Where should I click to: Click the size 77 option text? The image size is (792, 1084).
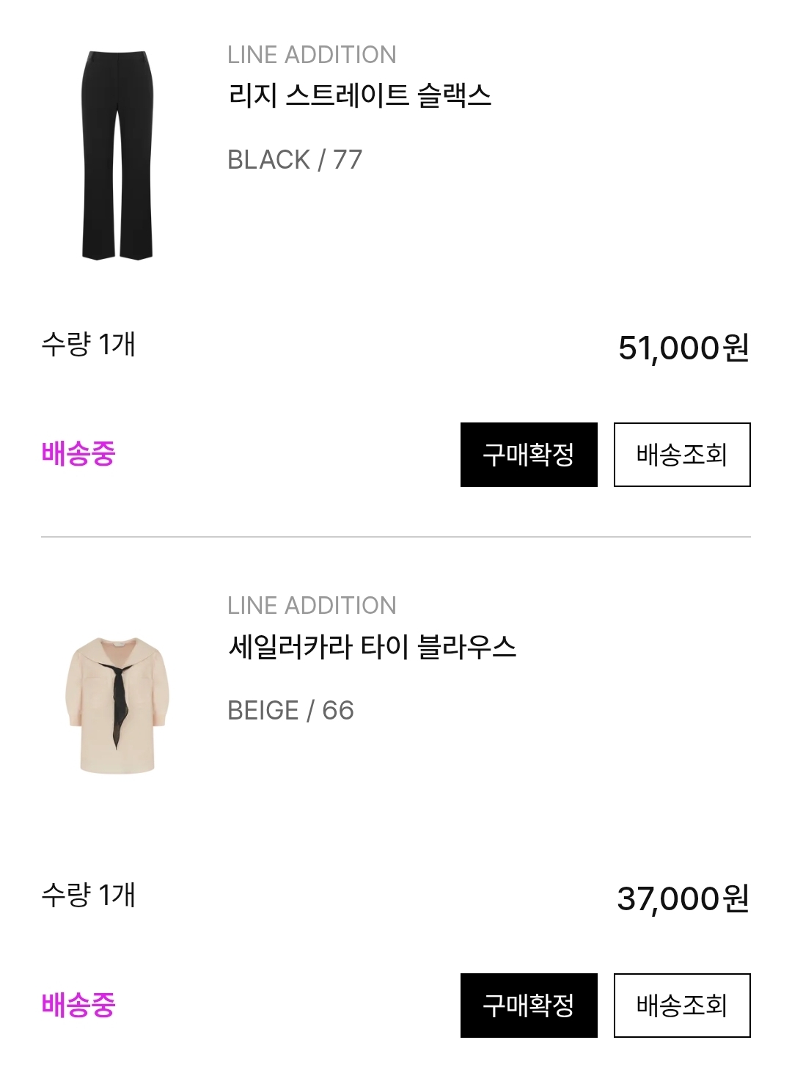click(348, 160)
